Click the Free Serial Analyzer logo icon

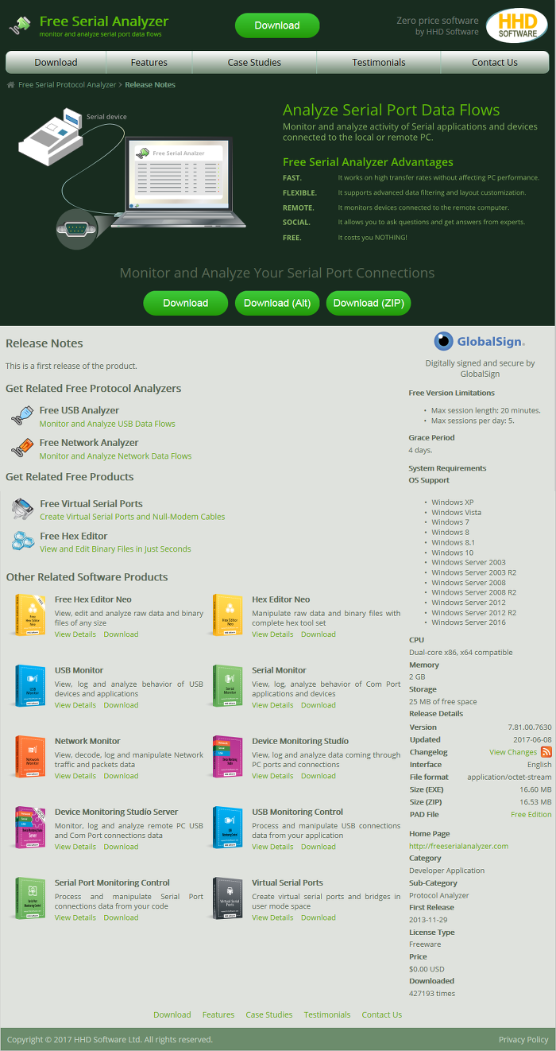point(20,26)
